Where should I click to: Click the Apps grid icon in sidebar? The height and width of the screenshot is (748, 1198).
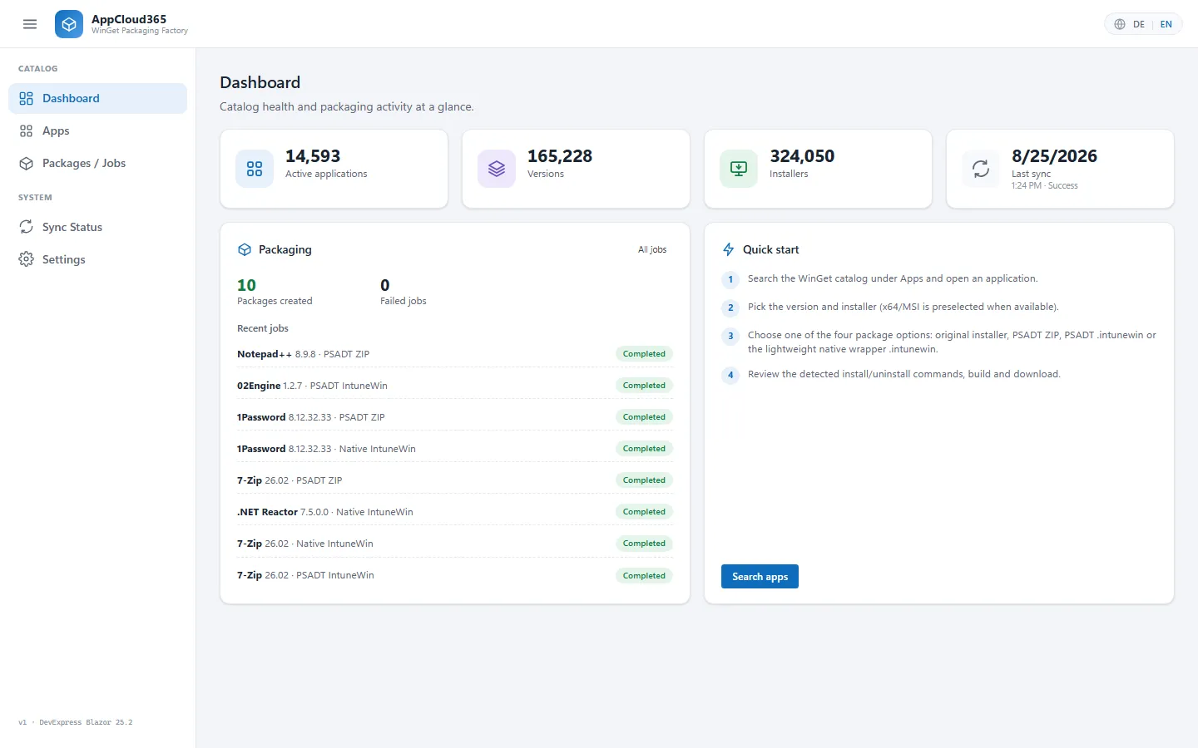pos(27,130)
